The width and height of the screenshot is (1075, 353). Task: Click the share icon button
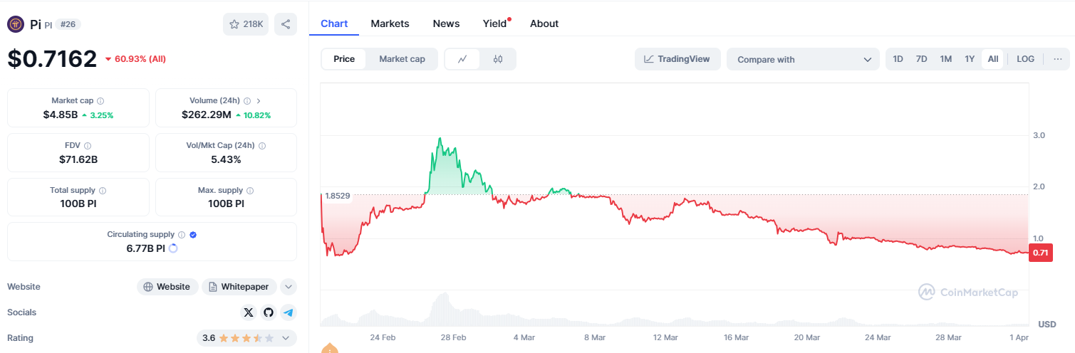286,24
